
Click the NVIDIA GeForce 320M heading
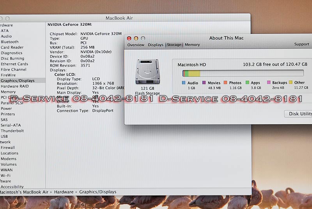tap(70, 25)
